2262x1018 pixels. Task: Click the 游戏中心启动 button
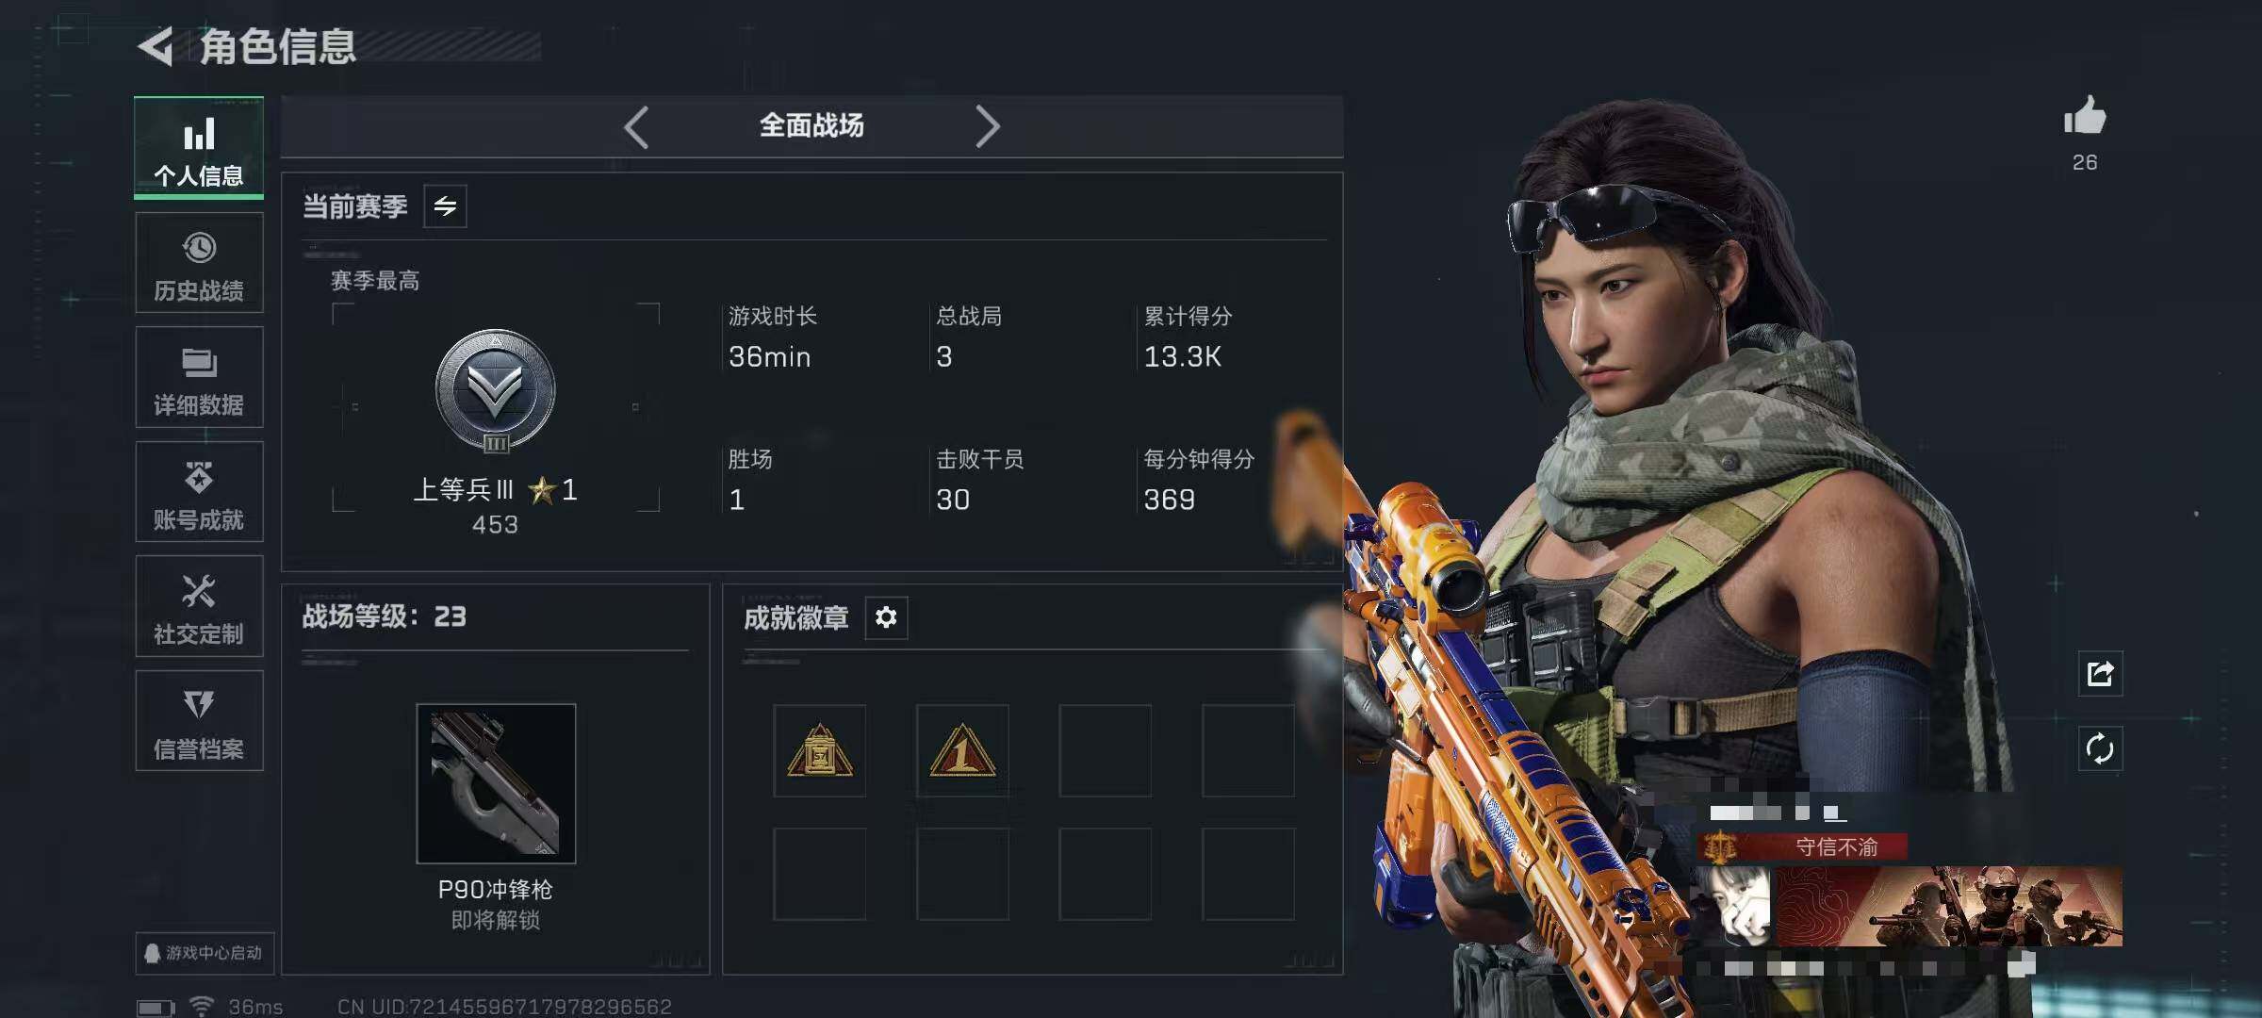pos(204,953)
